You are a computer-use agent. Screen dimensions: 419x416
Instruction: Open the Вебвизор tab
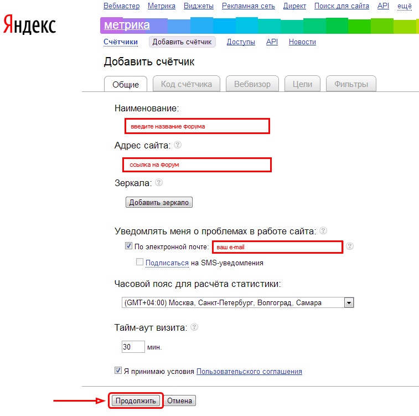pyautogui.click(x=252, y=84)
